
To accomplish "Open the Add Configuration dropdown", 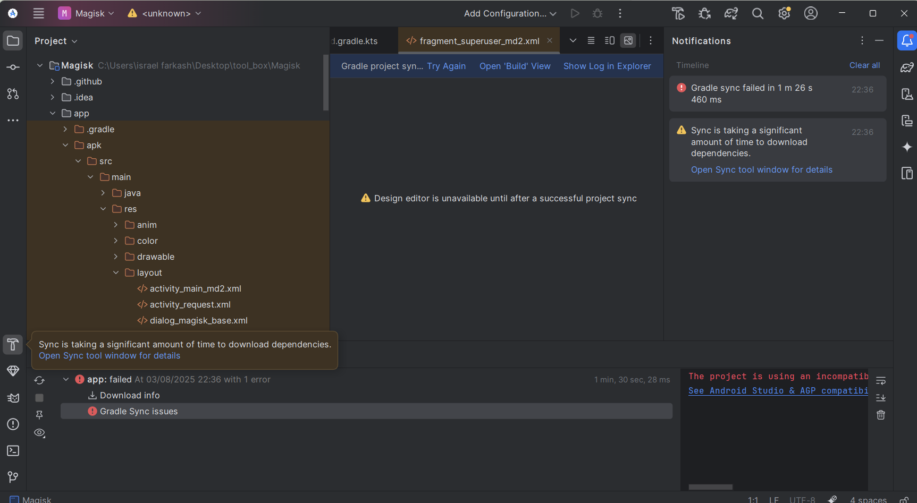I will [510, 13].
